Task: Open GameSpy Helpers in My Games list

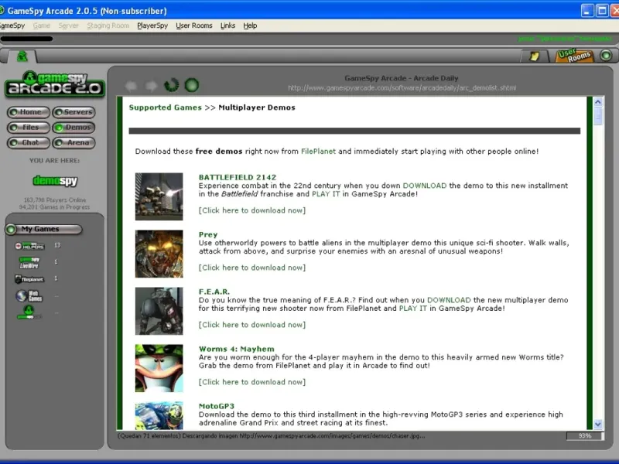Action: (x=29, y=246)
